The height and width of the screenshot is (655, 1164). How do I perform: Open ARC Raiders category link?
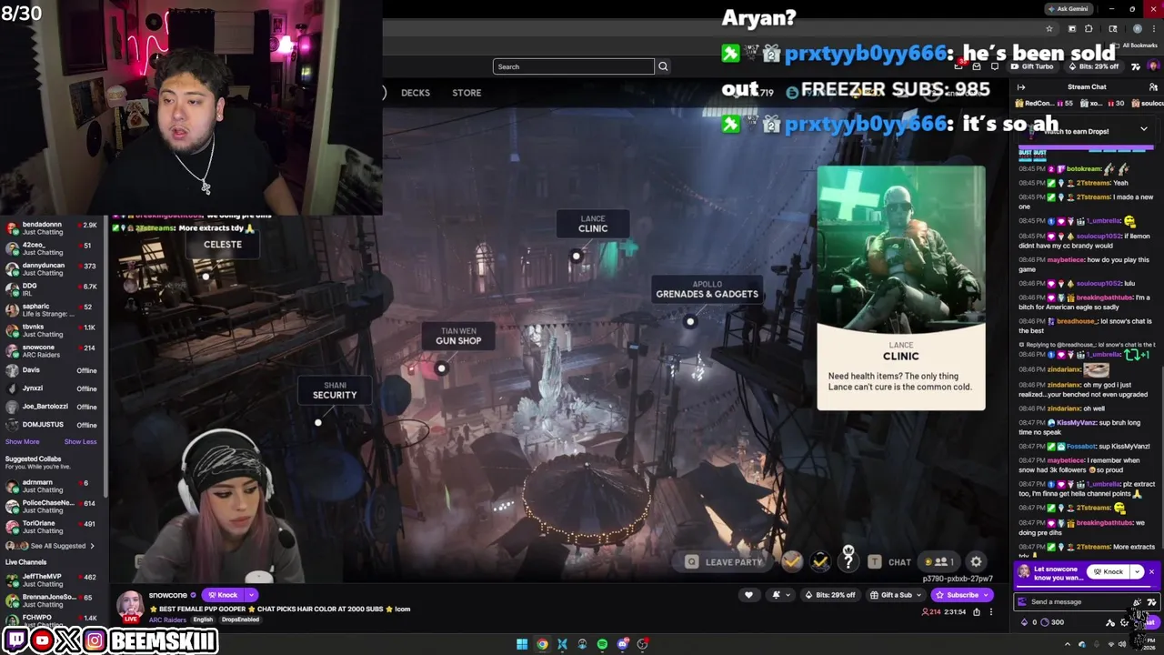pos(167,620)
